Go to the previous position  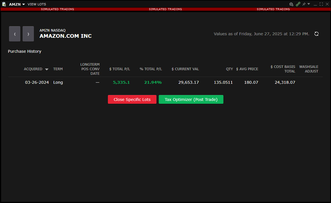pyautogui.click(x=15, y=34)
